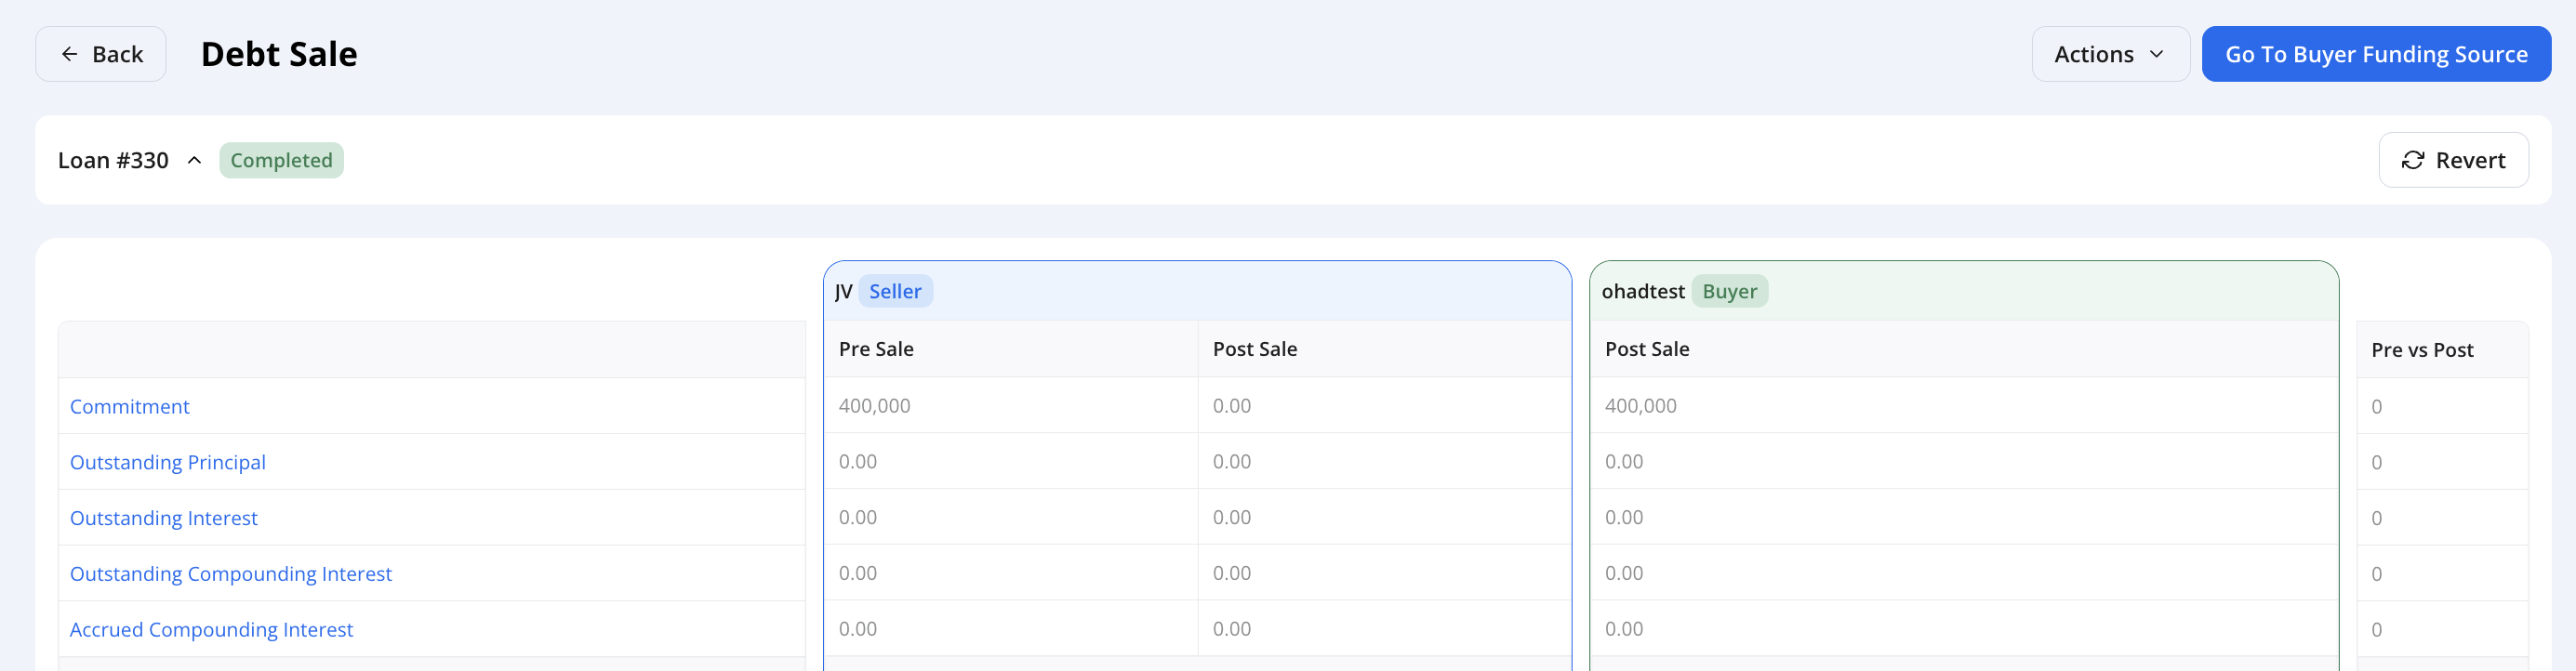
Task: Select buyer Post Sale Commitment value 400,000
Action: [1641, 406]
